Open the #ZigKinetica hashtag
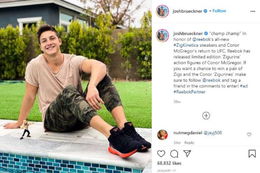The height and width of the screenshot is (173, 260). pos(186,45)
